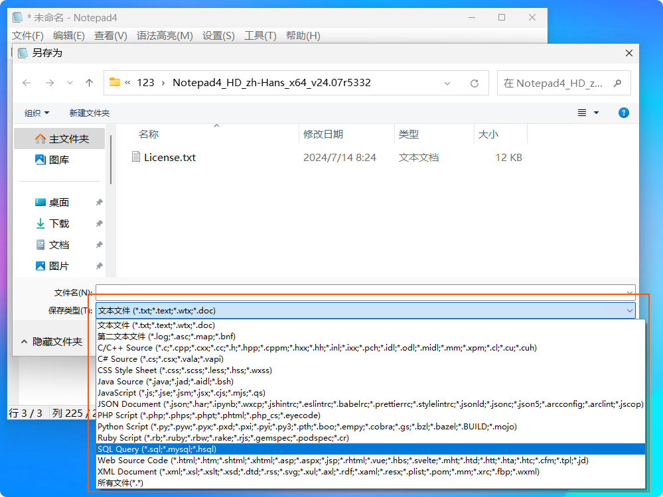Viewport: 663px width, 497px height.
Task: Open the 组织 (Organize) dropdown menu
Action: pos(37,113)
